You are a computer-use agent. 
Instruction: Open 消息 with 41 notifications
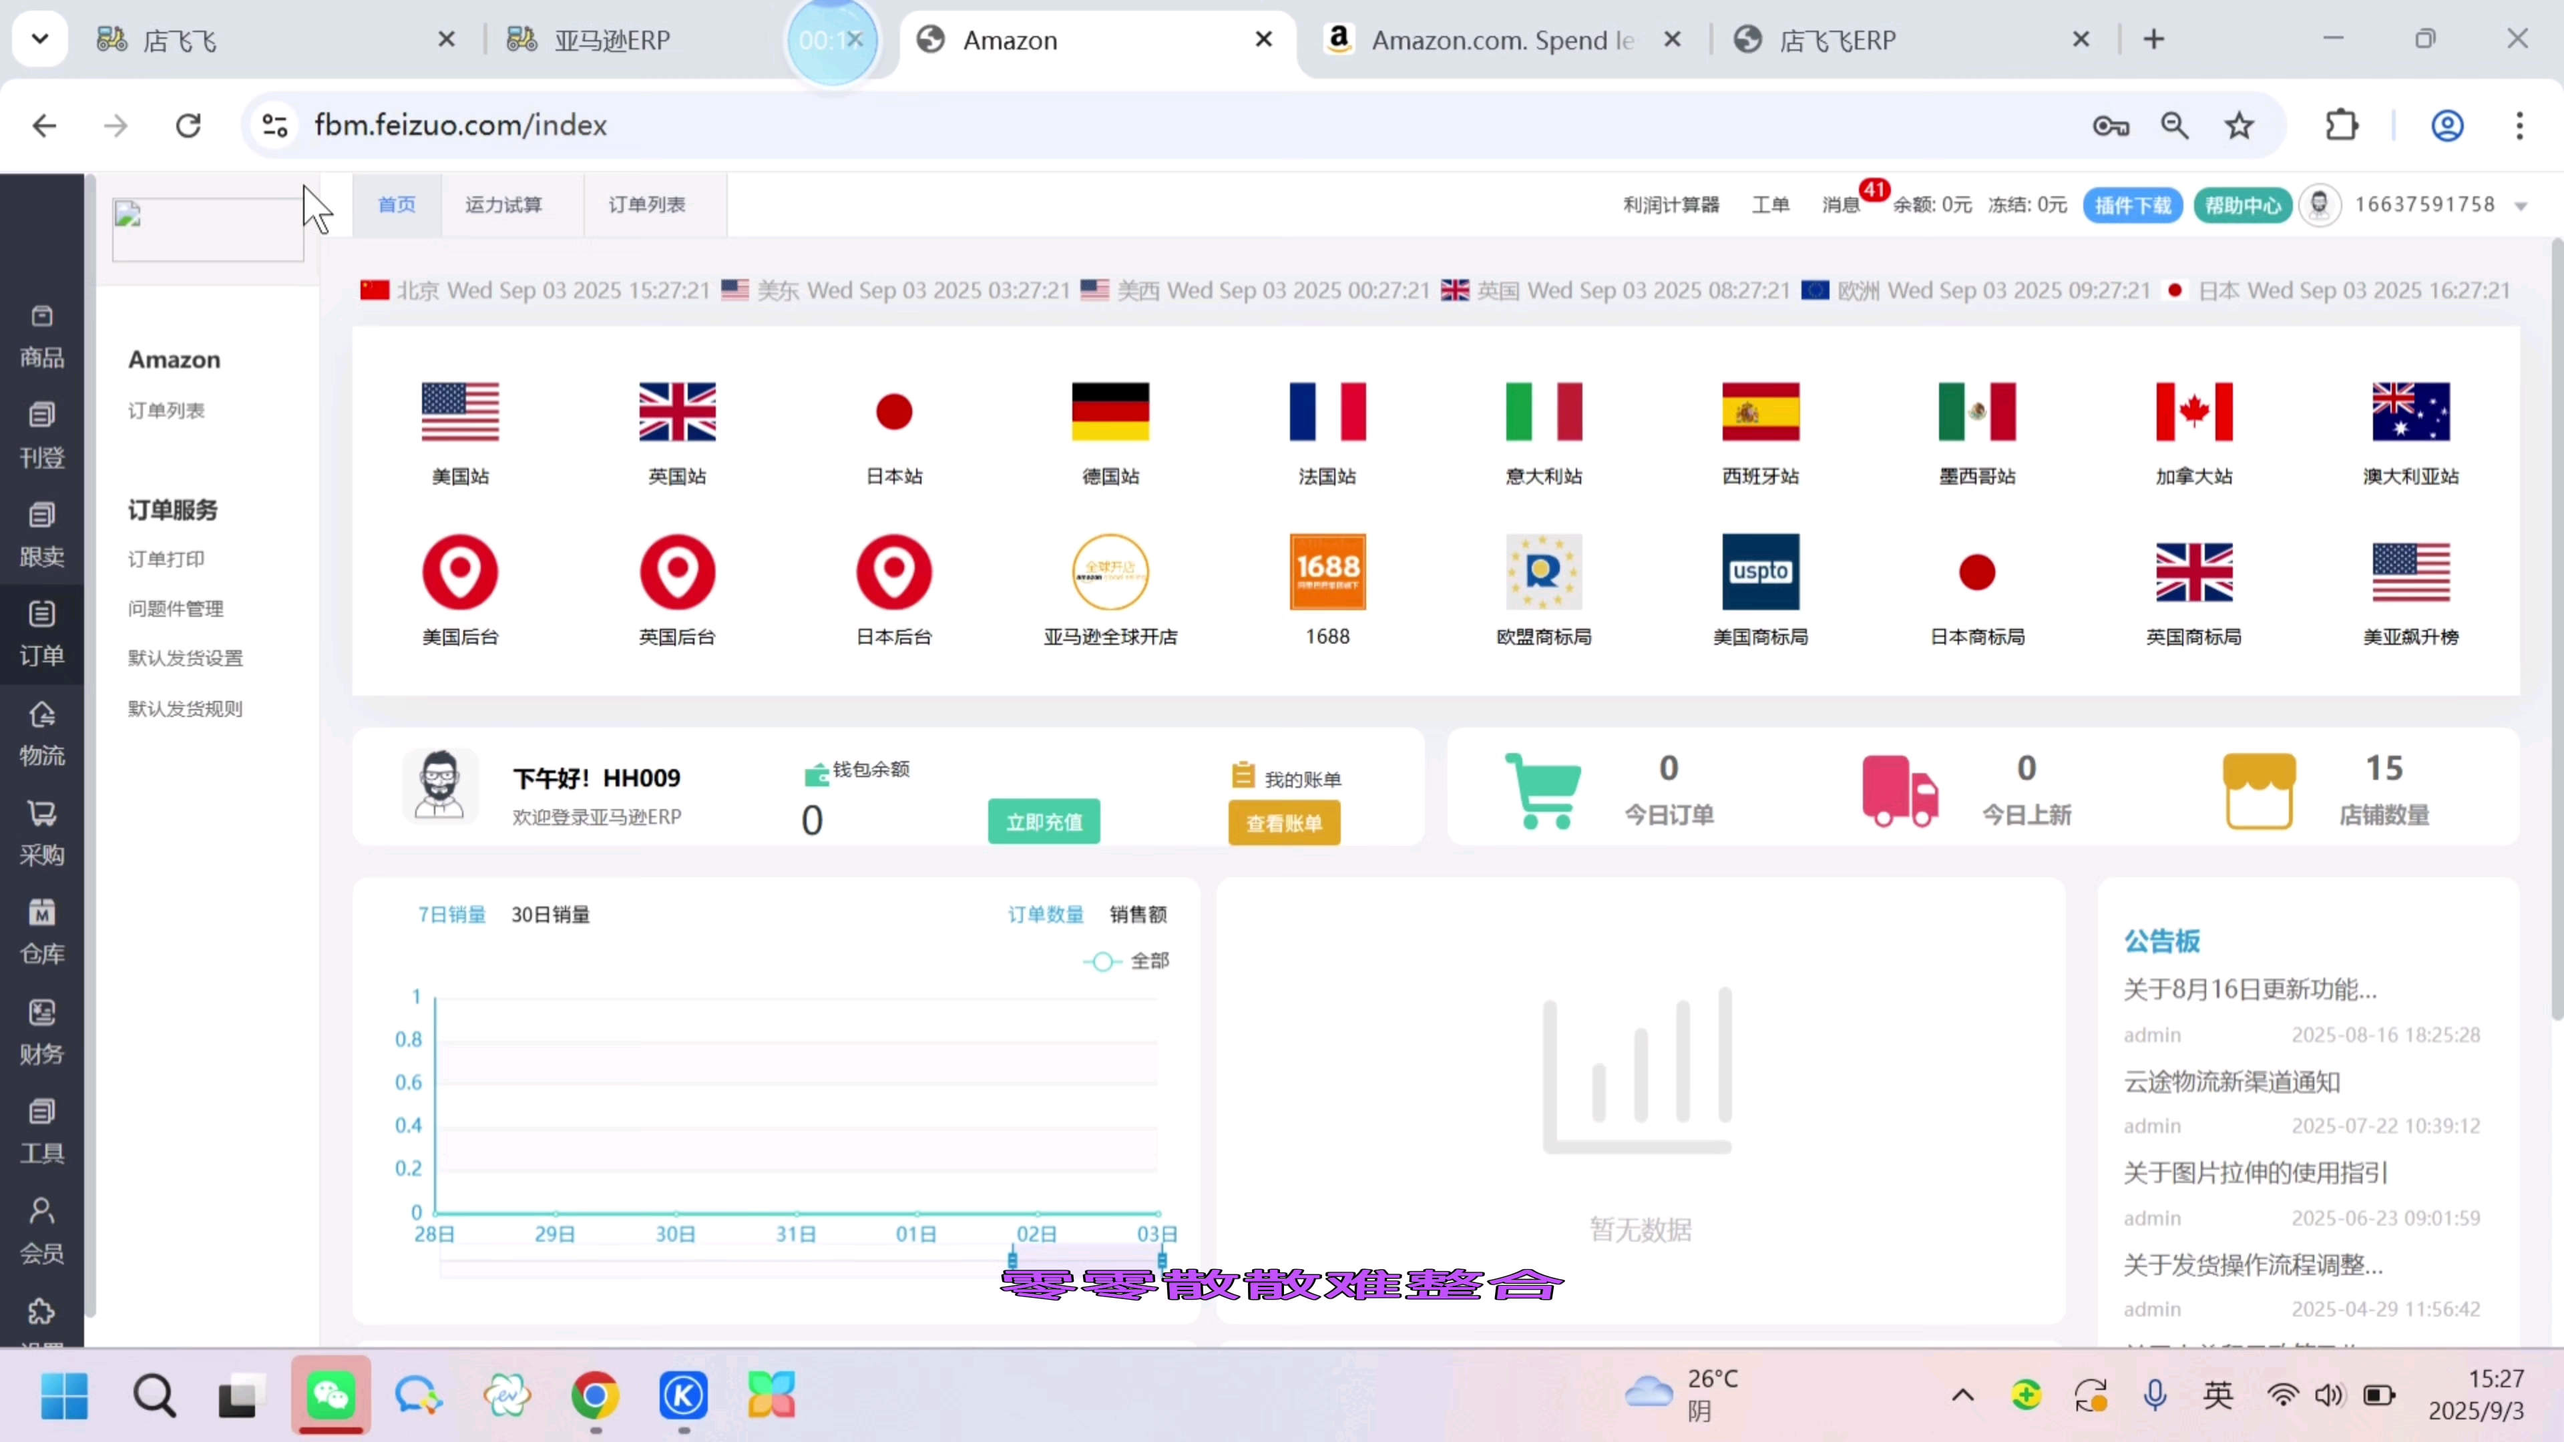[1842, 205]
